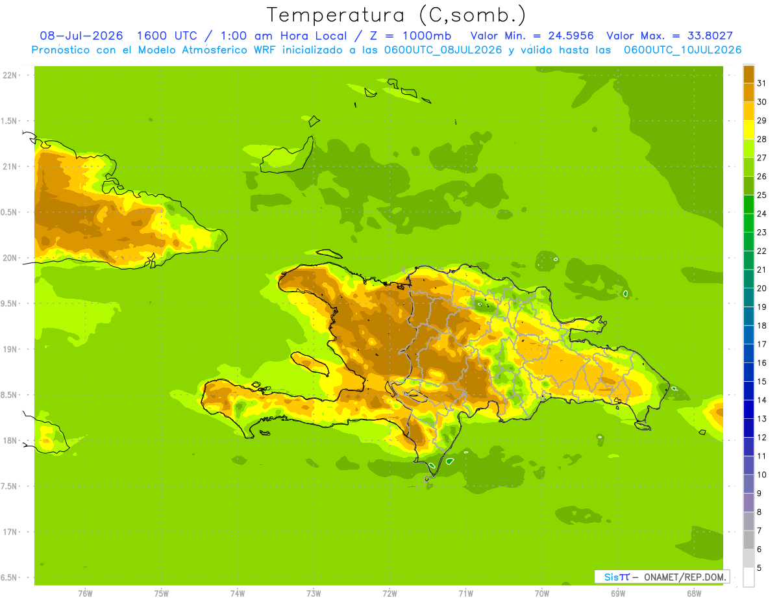Click the legend scale value "28"

pyautogui.click(x=761, y=139)
